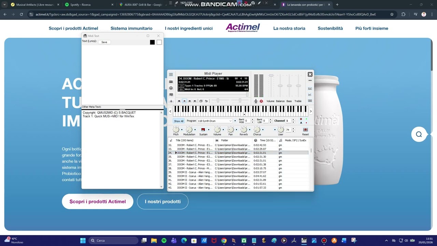This screenshot has width=437, height=246.
Task: Reload the browser page
Action: click(22, 14)
